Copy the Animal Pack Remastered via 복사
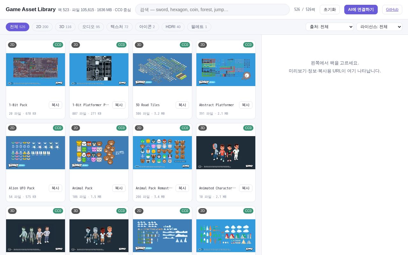This screenshot has width=408, height=255. tap(182, 188)
